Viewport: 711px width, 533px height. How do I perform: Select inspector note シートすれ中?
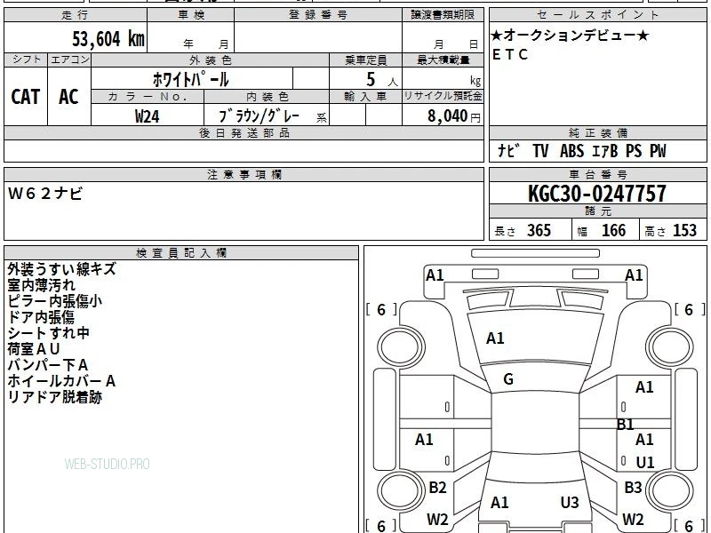click(x=49, y=333)
